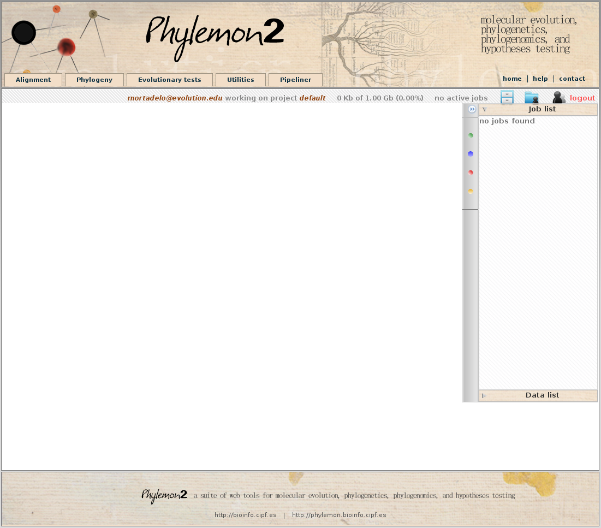Viewport: 601px width, 528px height.
Task: Collapse the side panel with double-arrow icon
Action: 472,109
